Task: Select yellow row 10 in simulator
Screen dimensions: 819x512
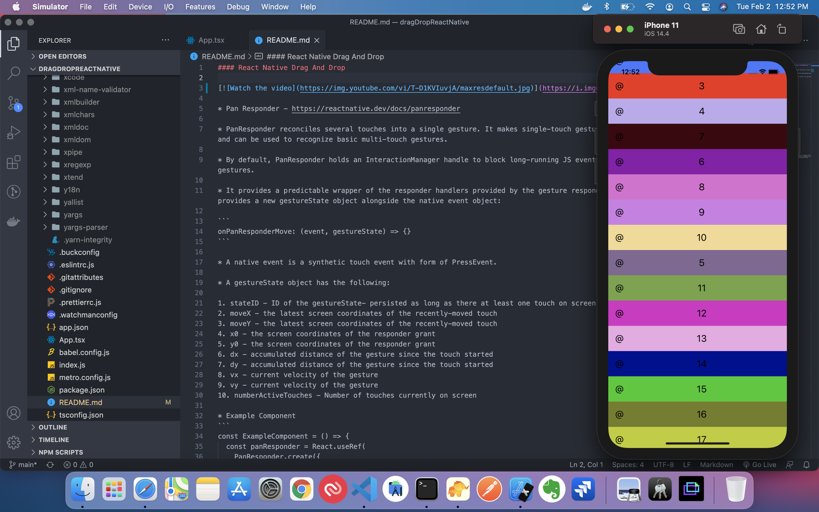Action: (x=697, y=238)
